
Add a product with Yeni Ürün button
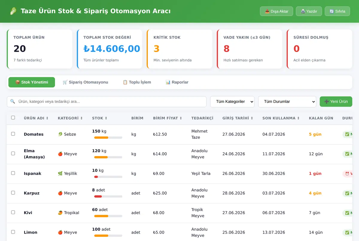336,101
